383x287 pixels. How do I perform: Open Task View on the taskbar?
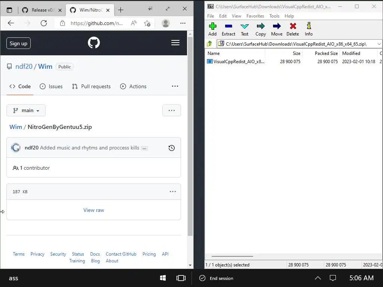point(181,278)
